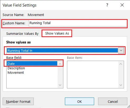
Task: Close the Value Field Settings dialog
Action: coord(122,5)
